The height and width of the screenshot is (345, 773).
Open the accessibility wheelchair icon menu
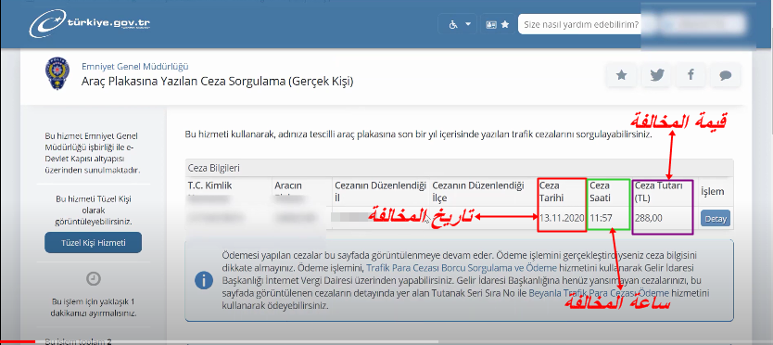click(453, 24)
